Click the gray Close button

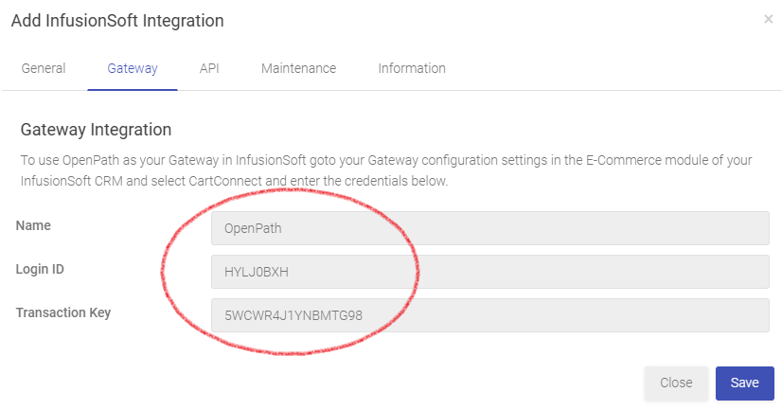pos(676,383)
